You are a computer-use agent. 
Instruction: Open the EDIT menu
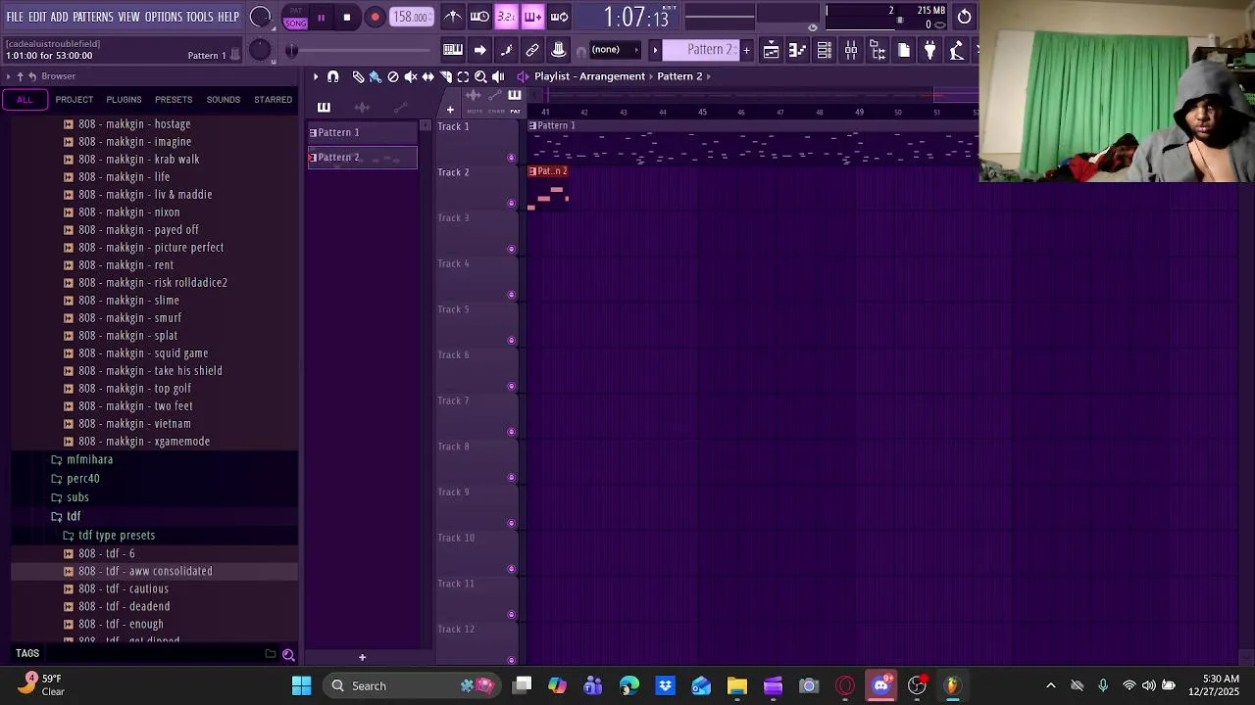(37, 17)
